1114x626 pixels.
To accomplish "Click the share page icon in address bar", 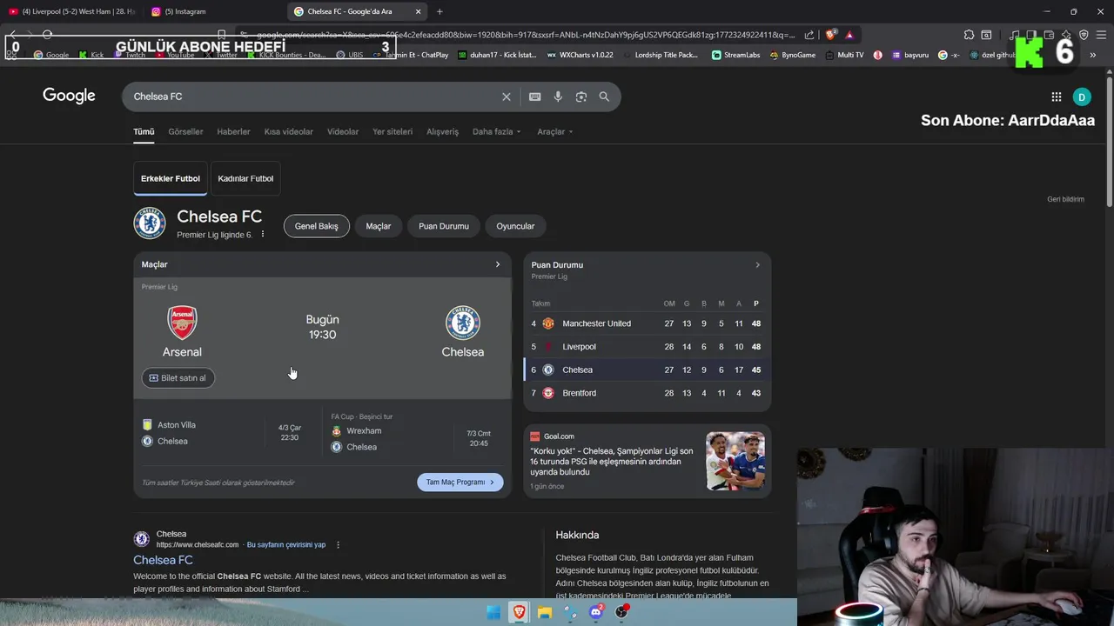I will (809, 35).
